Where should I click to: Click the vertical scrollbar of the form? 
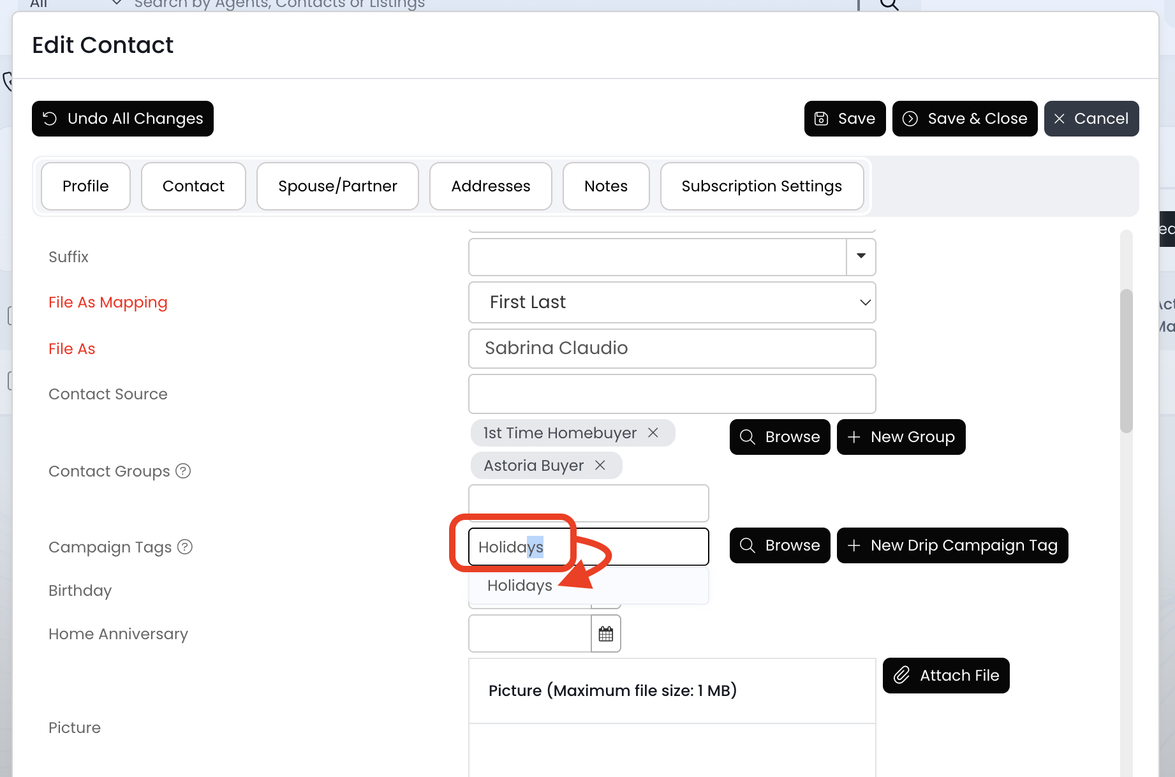[x=1127, y=361]
